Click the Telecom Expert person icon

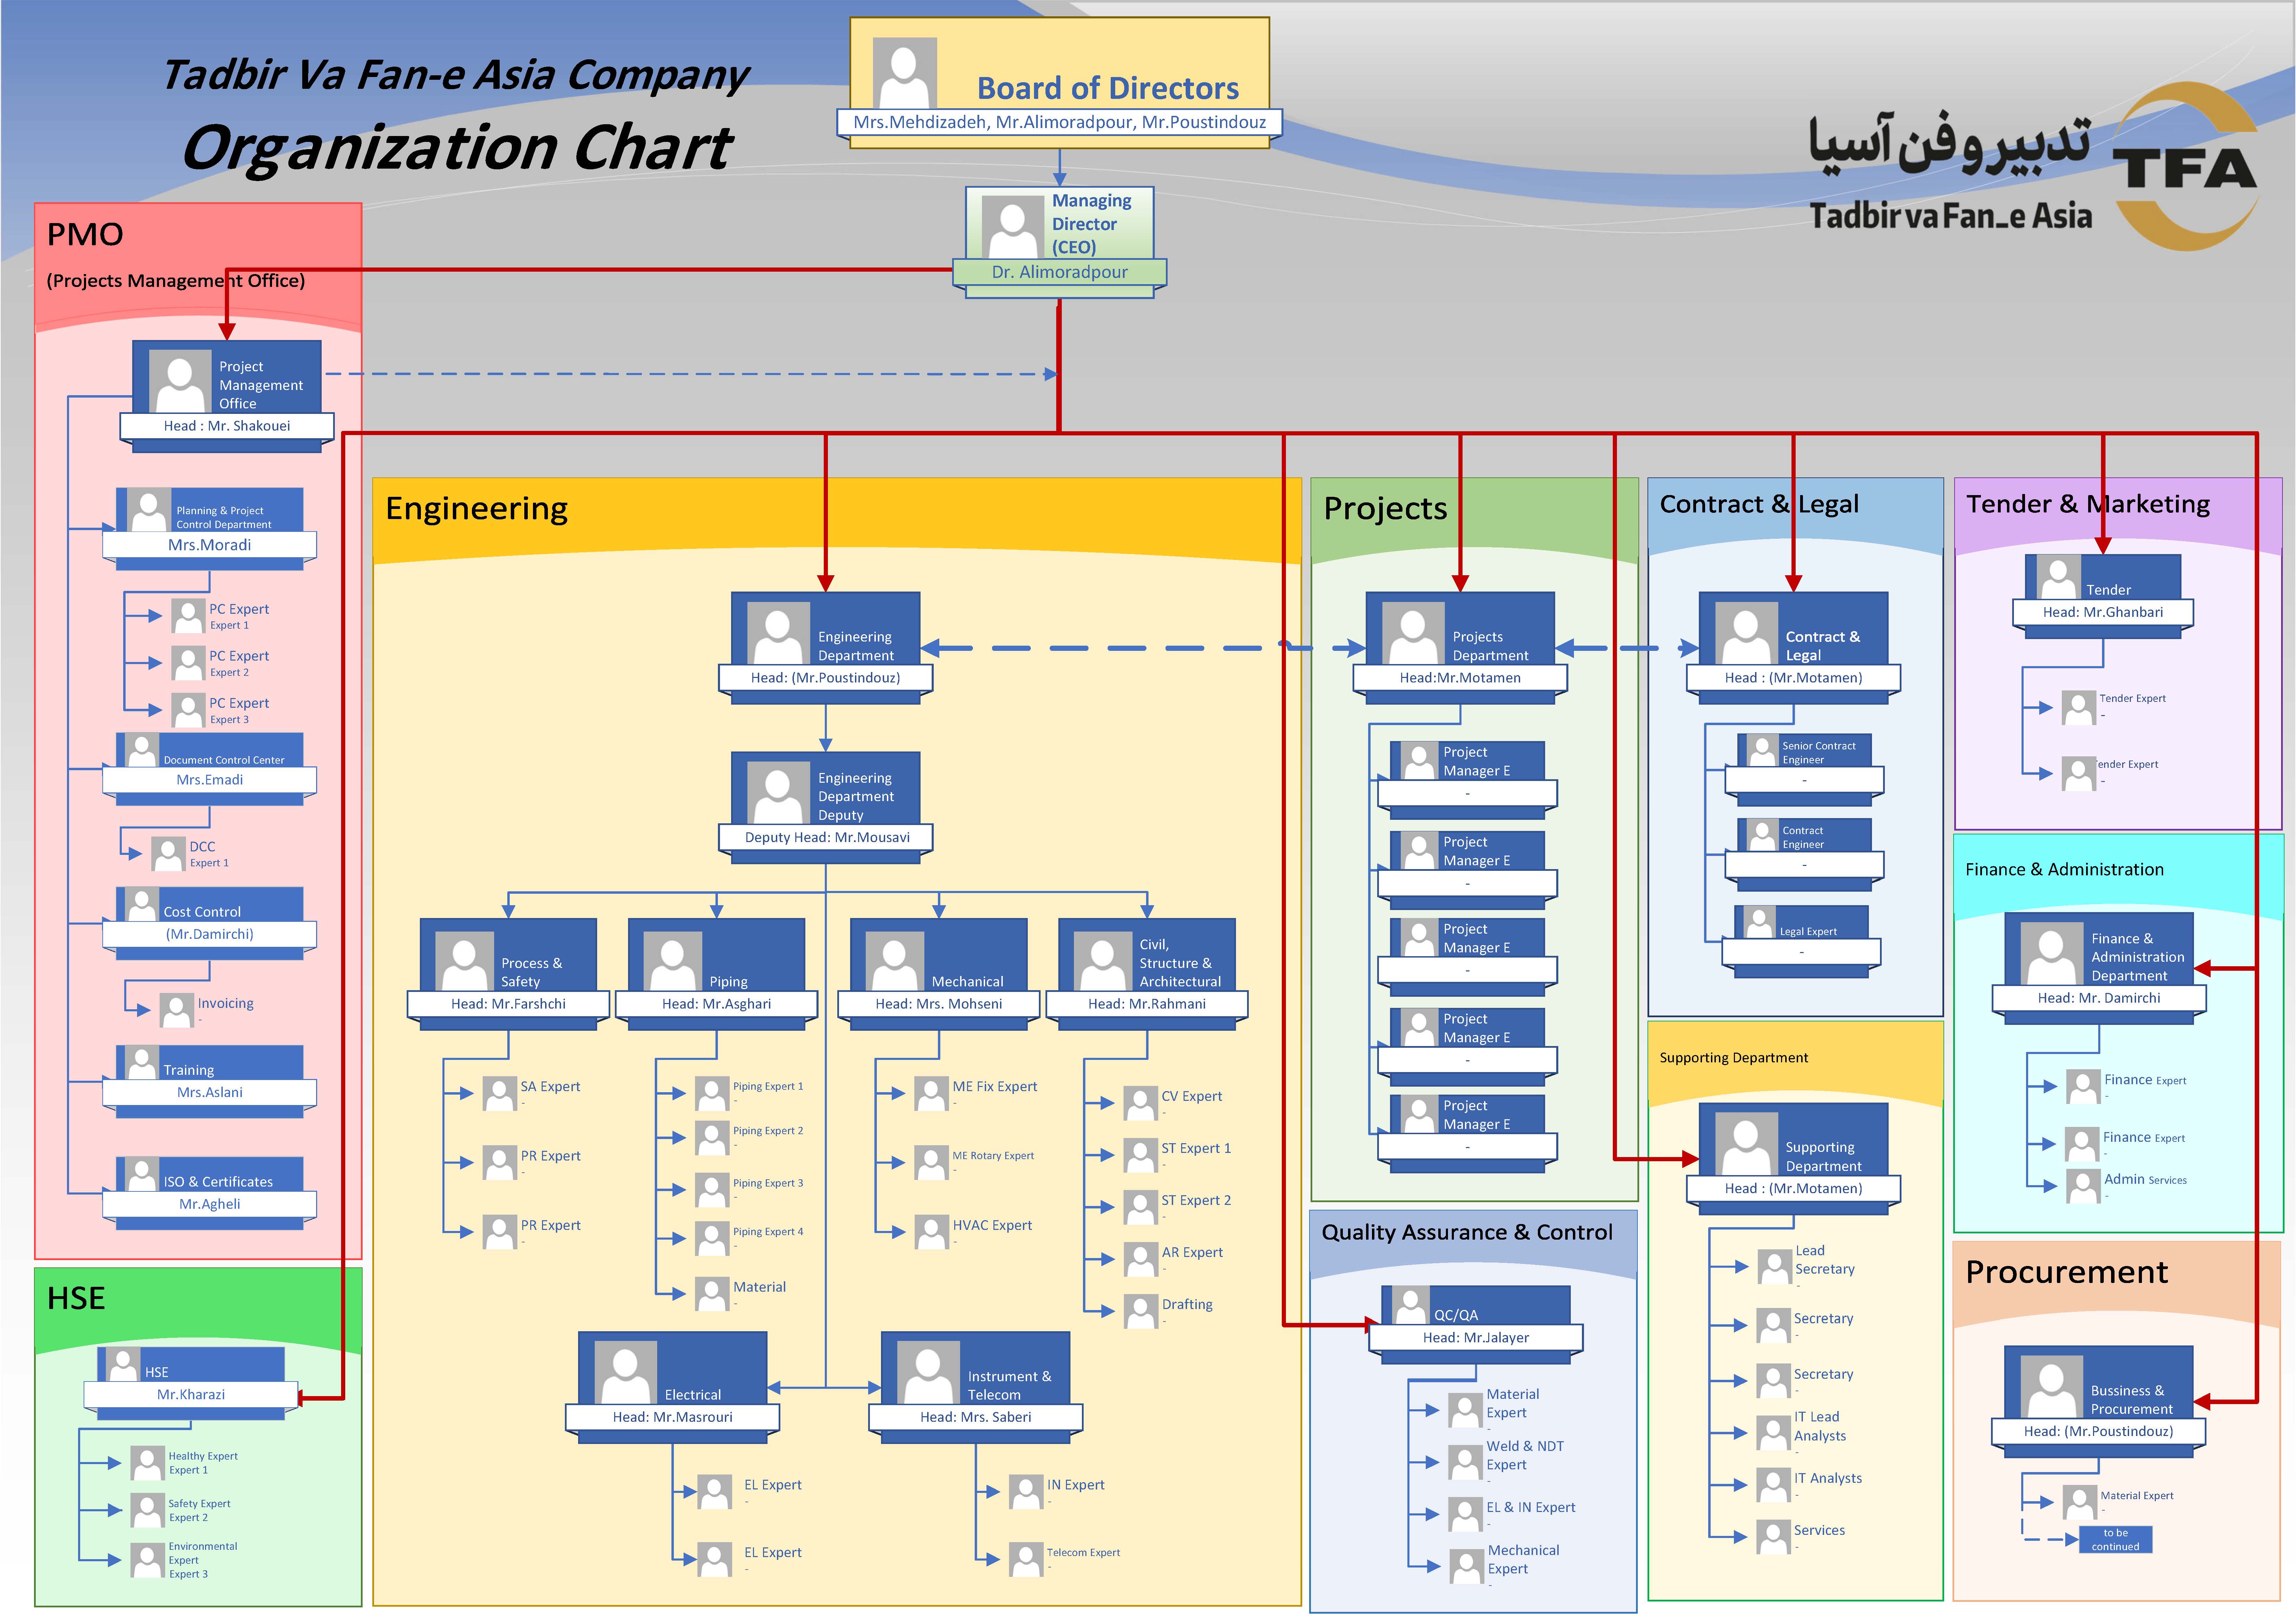point(1026,1559)
